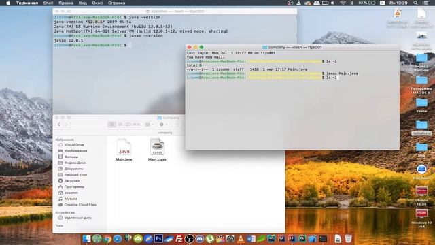
Task: Open uTorrent from the Dock
Action: point(210,239)
